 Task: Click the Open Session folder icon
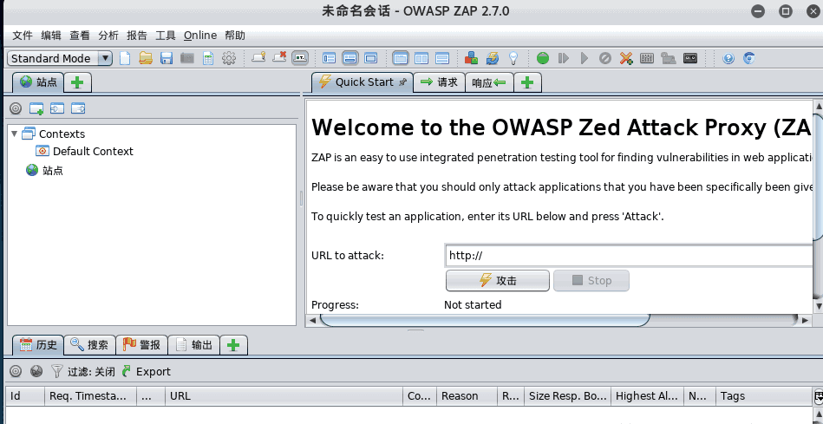click(146, 58)
